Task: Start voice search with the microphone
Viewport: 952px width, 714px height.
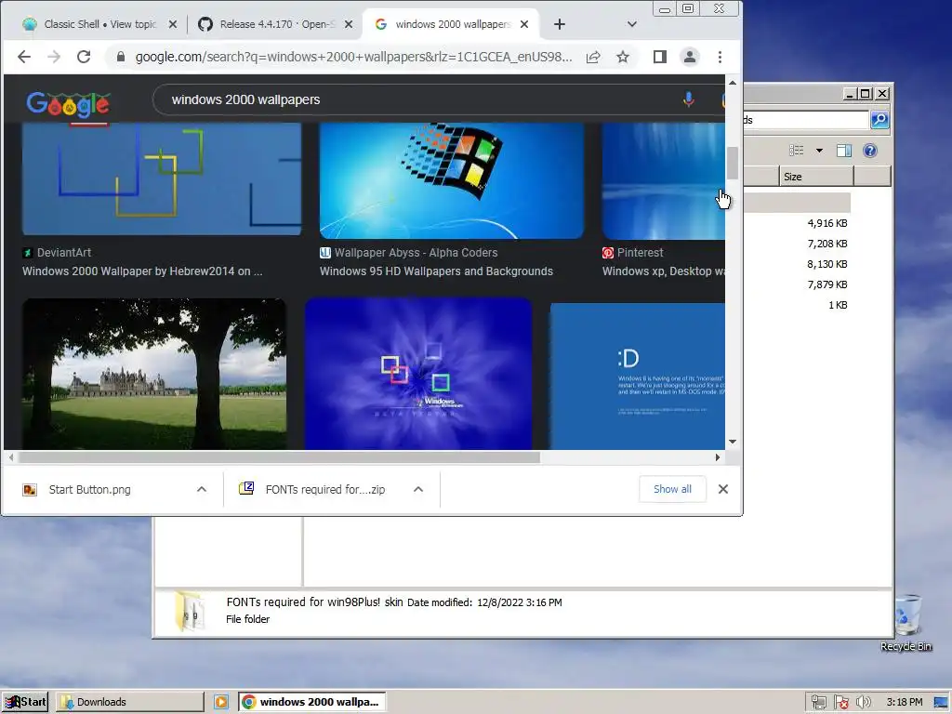Action: (689, 99)
